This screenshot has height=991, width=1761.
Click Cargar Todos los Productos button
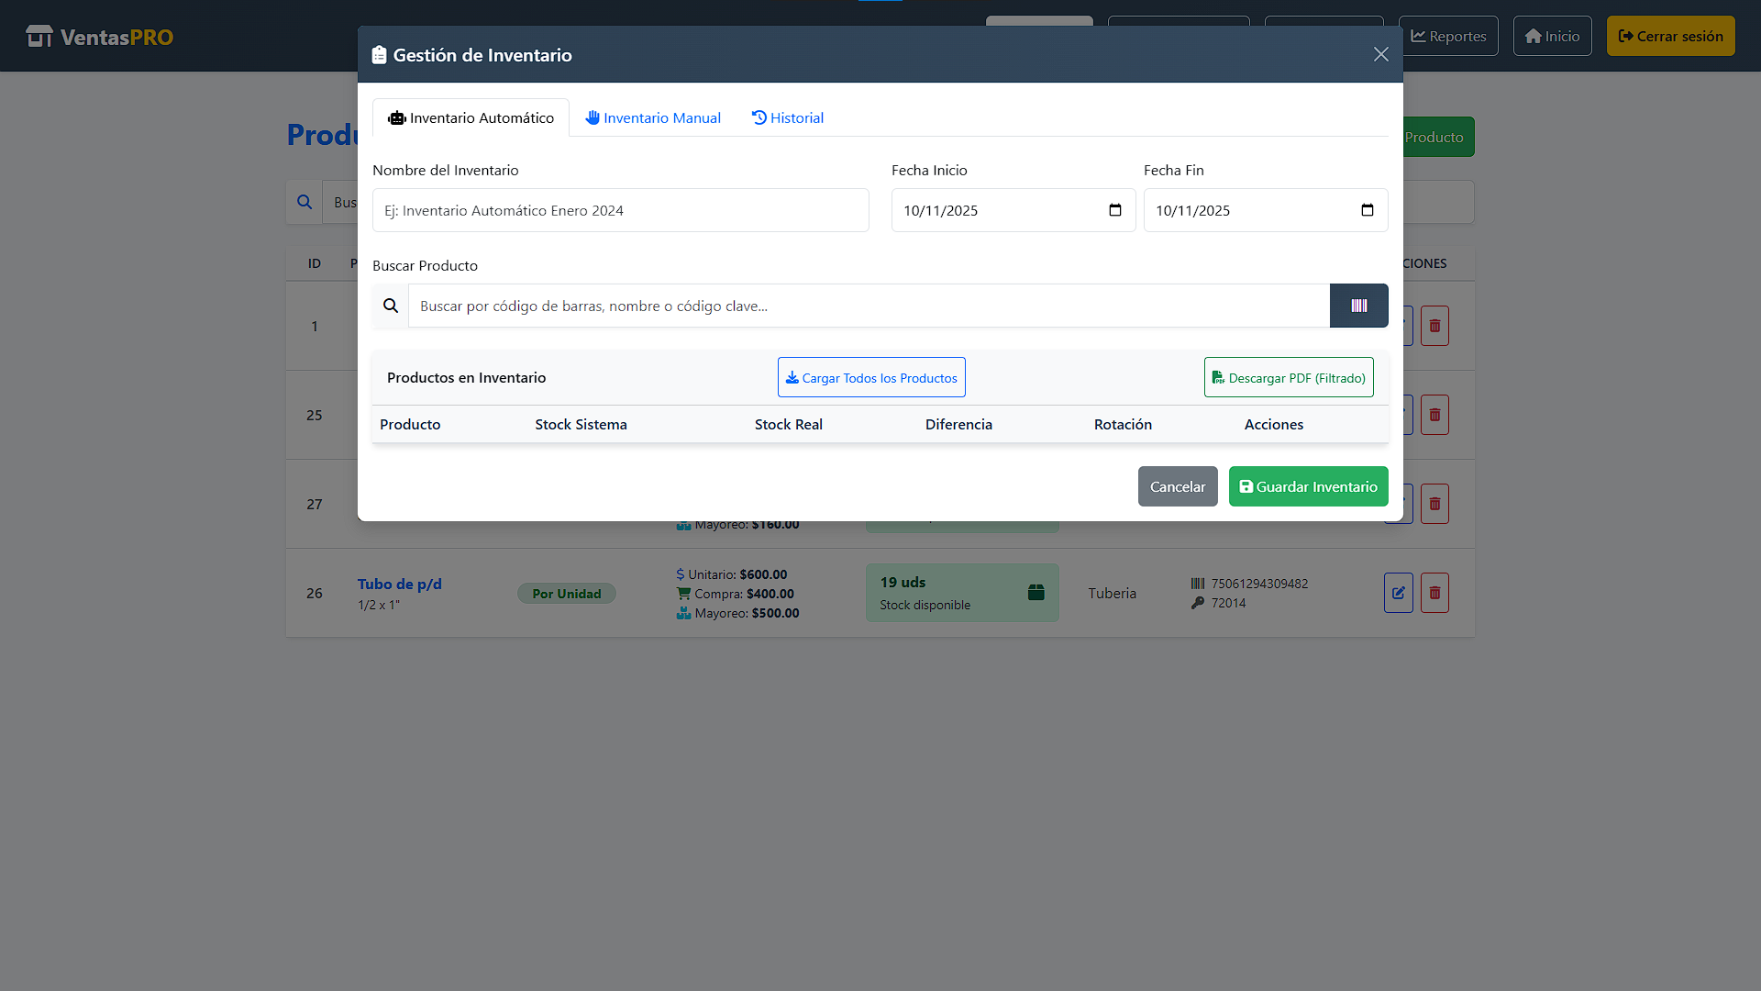tap(871, 377)
